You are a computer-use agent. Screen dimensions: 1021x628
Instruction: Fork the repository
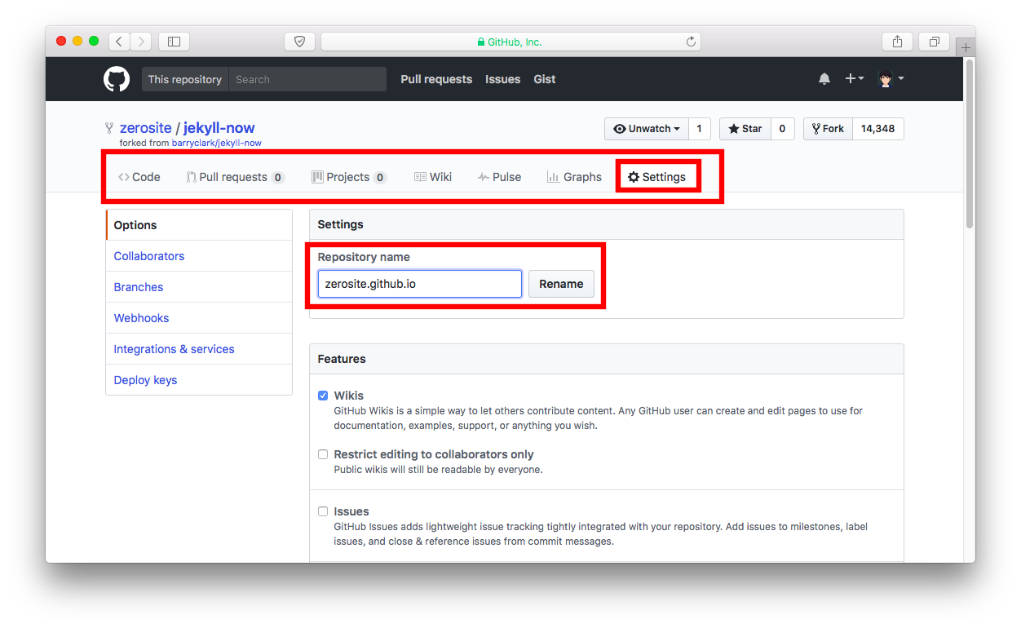pos(828,129)
